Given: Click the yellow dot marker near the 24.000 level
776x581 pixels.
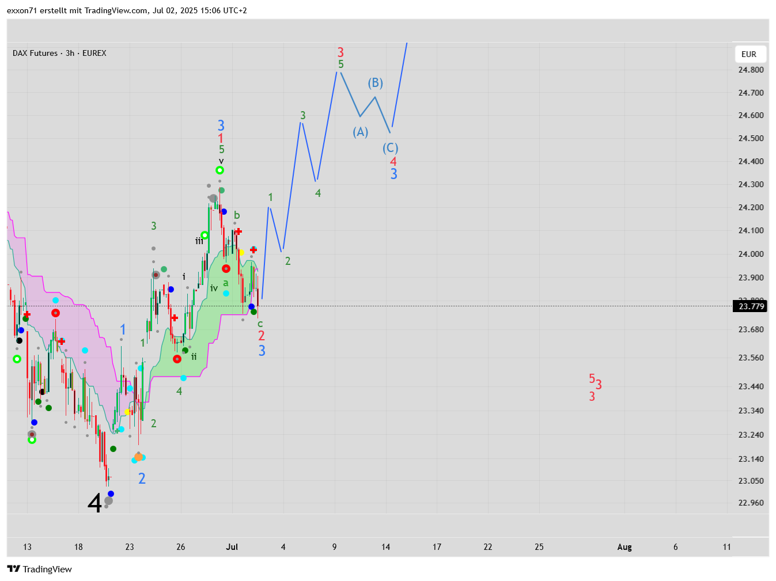Looking at the screenshot, I should (241, 252).
